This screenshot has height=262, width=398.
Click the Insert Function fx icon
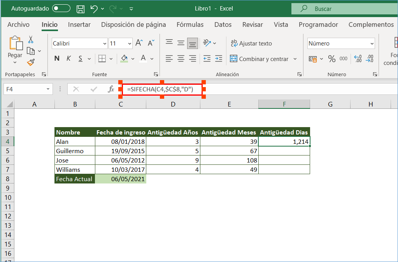[x=111, y=89]
